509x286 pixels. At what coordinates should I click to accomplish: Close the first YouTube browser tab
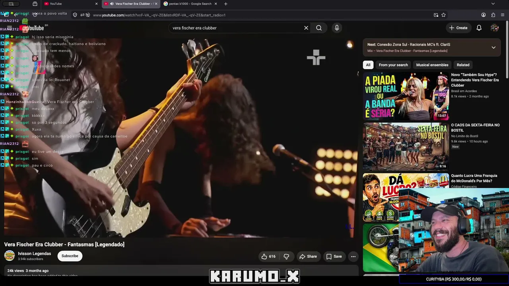click(x=96, y=4)
